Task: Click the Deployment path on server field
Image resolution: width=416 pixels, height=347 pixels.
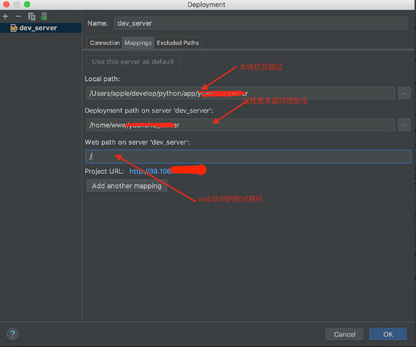Action: 241,125
